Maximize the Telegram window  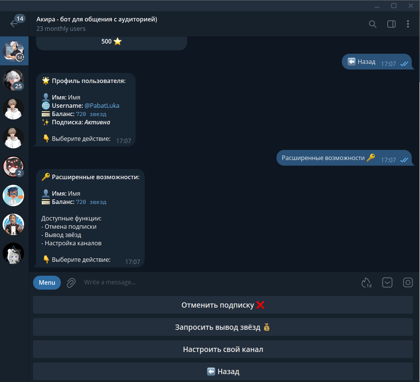[394, 6]
